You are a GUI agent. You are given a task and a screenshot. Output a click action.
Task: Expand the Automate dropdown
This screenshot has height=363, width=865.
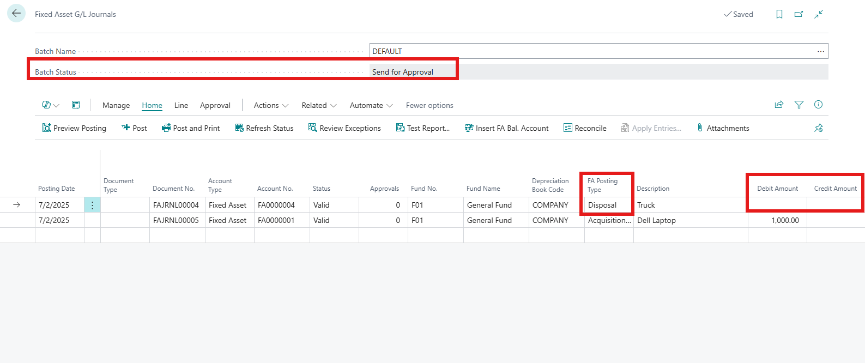point(371,105)
